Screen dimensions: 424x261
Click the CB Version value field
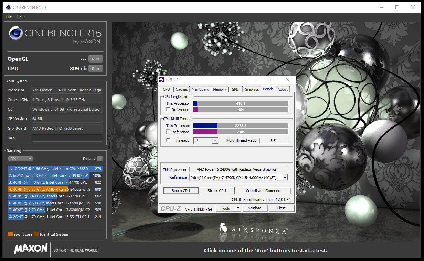pyautogui.click(x=67, y=119)
